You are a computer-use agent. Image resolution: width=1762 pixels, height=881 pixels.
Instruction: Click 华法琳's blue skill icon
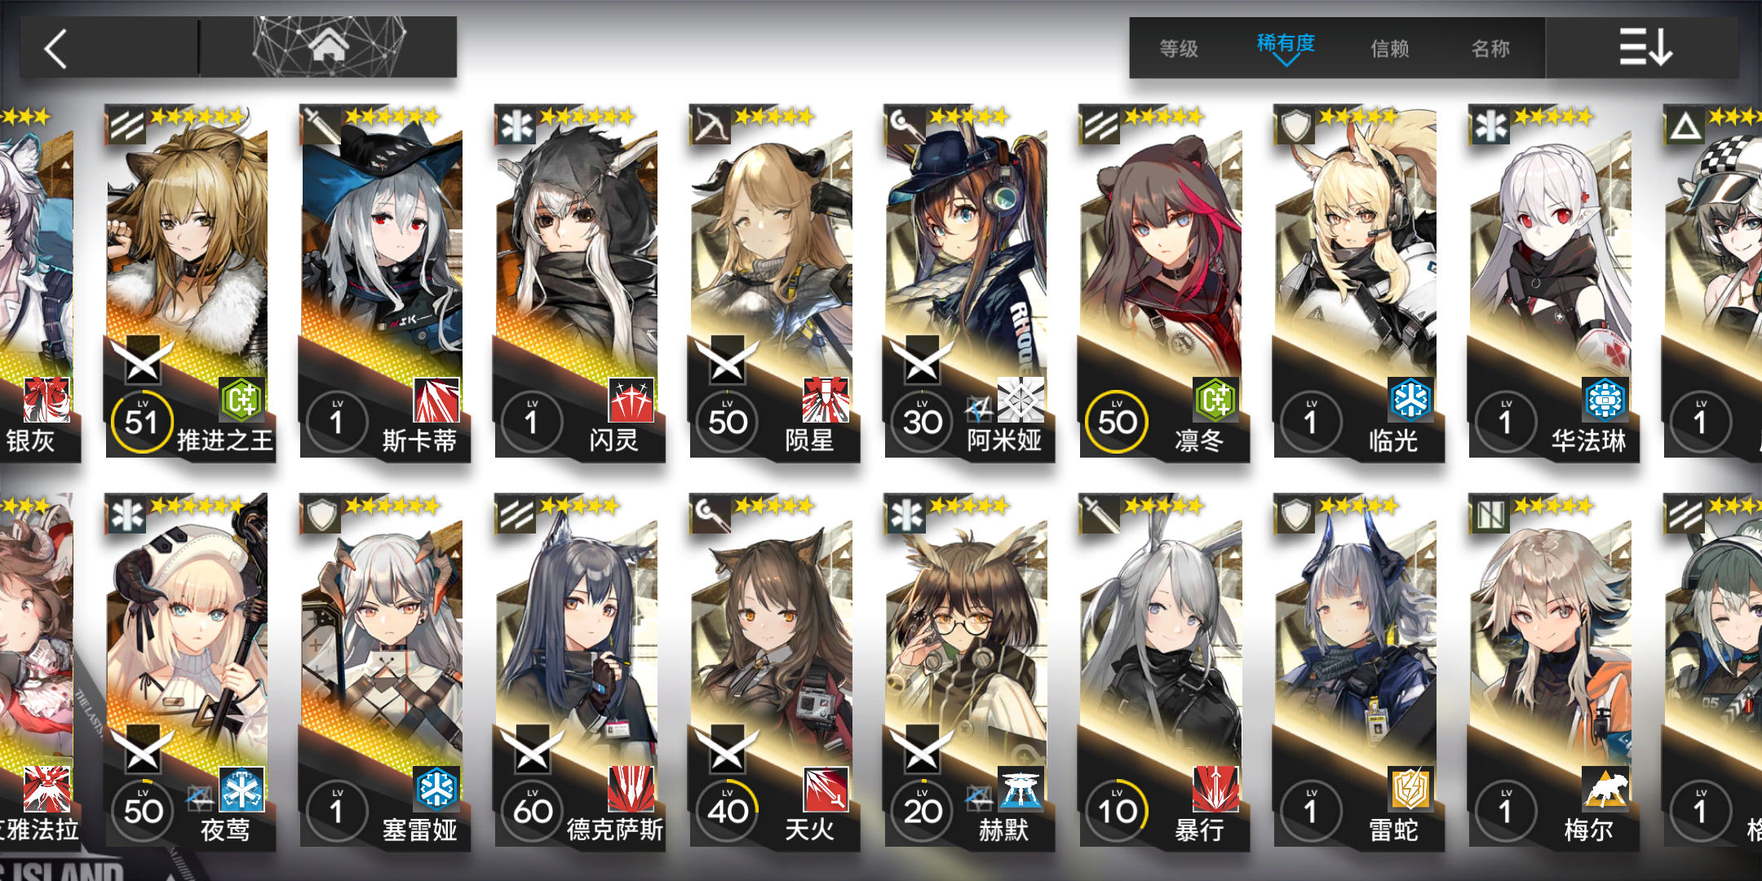[1605, 400]
